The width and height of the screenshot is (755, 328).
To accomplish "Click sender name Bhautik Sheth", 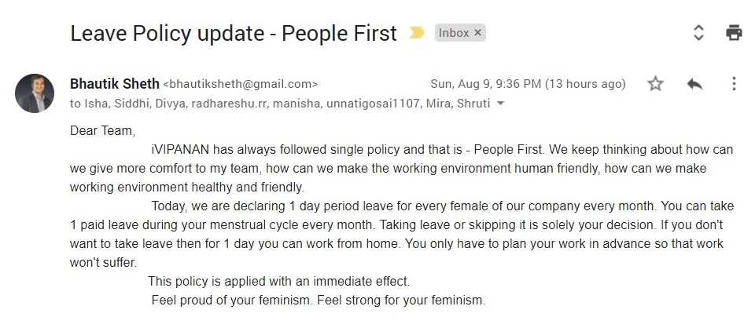I will tap(115, 83).
